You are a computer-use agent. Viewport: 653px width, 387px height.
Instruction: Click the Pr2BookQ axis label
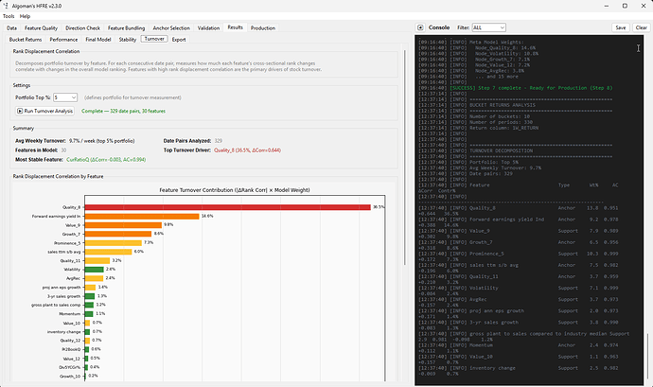click(71, 349)
